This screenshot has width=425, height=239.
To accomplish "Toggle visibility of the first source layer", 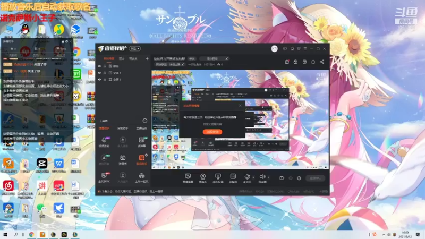I will click(x=99, y=66).
